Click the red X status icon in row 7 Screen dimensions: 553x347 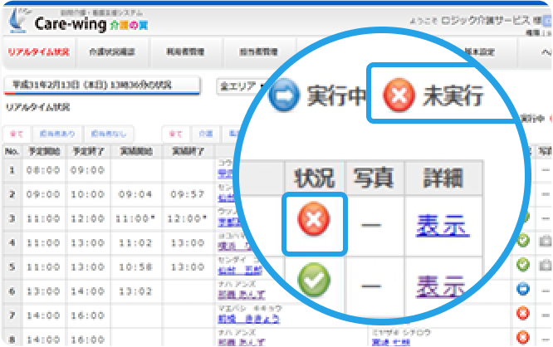(x=523, y=313)
